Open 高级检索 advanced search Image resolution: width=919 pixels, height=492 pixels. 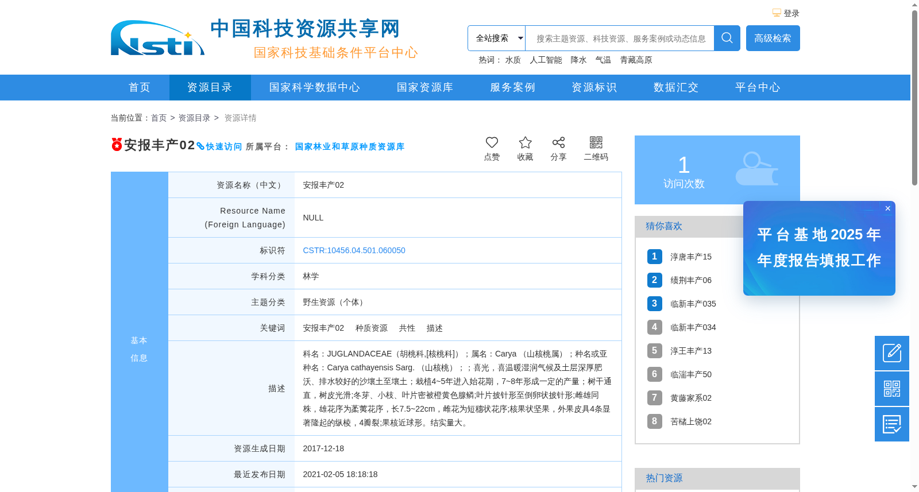[x=773, y=38]
